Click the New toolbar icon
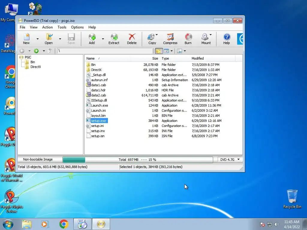 click(26, 39)
